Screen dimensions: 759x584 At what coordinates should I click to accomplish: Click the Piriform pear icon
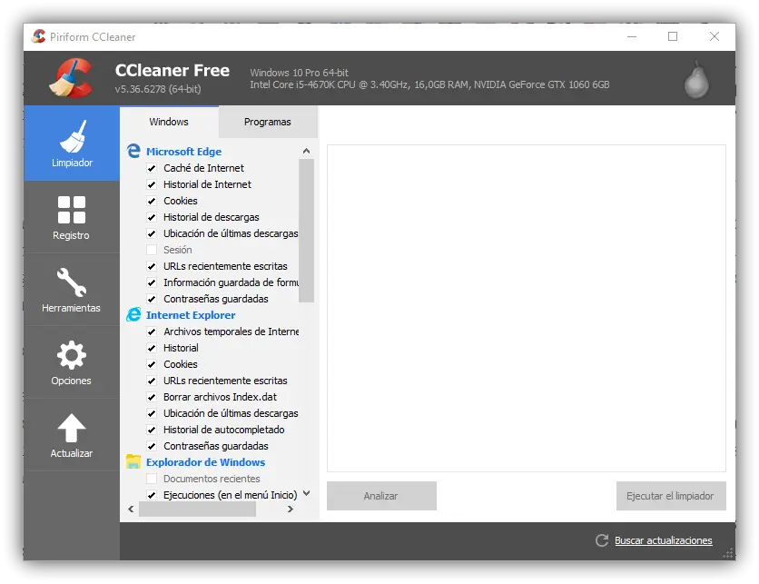696,79
